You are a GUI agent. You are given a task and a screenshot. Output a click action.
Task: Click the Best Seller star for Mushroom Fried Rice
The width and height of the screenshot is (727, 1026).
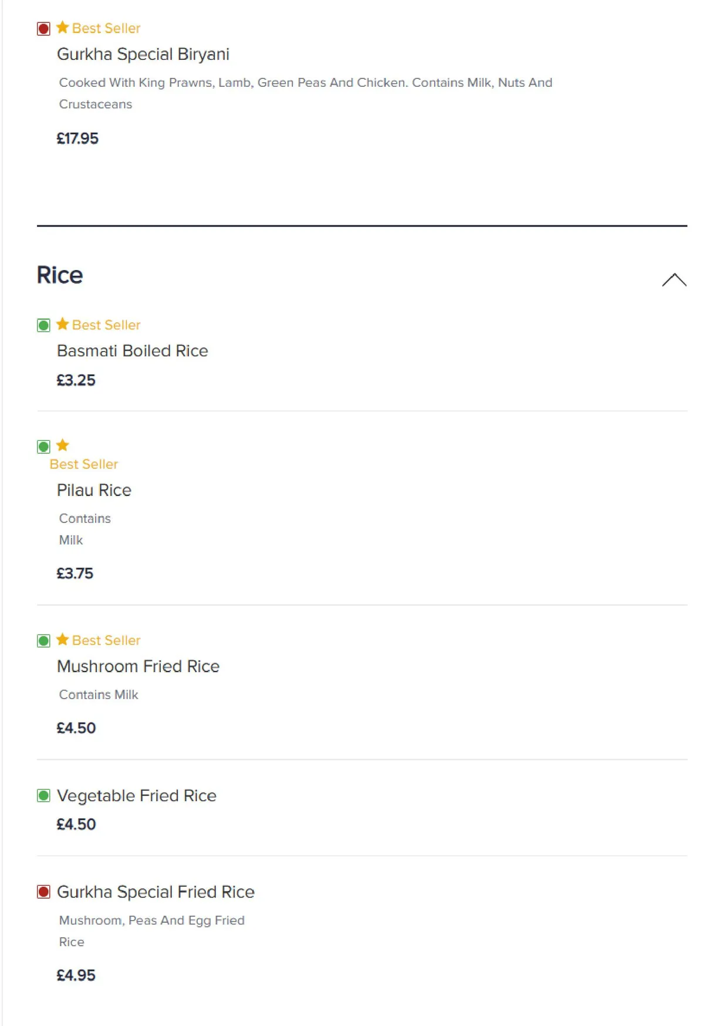click(x=63, y=639)
